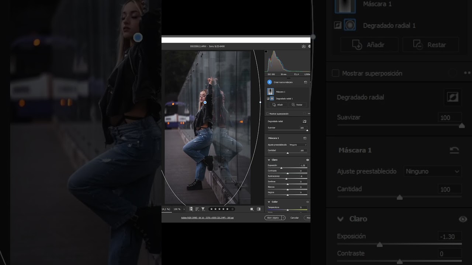Click the Suavizar slider handle
The height and width of the screenshot is (265, 472).
pyautogui.click(x=307, y=130)
